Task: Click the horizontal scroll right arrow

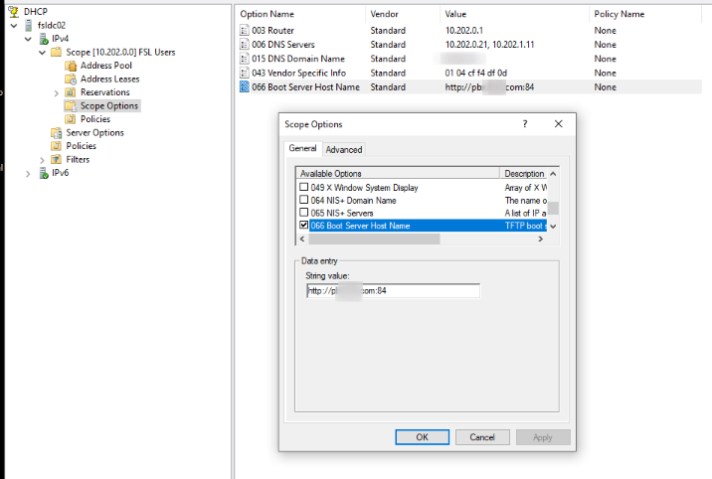Action: (x=540, y=239)
